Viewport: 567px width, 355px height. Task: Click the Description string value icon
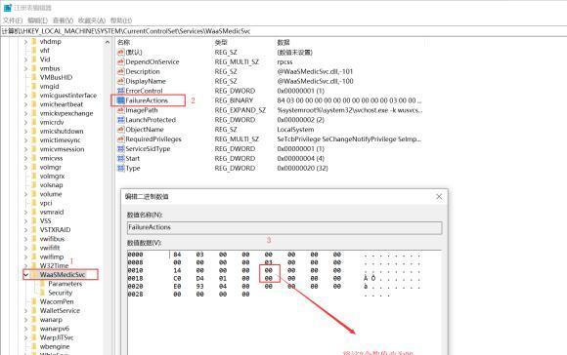121,71
